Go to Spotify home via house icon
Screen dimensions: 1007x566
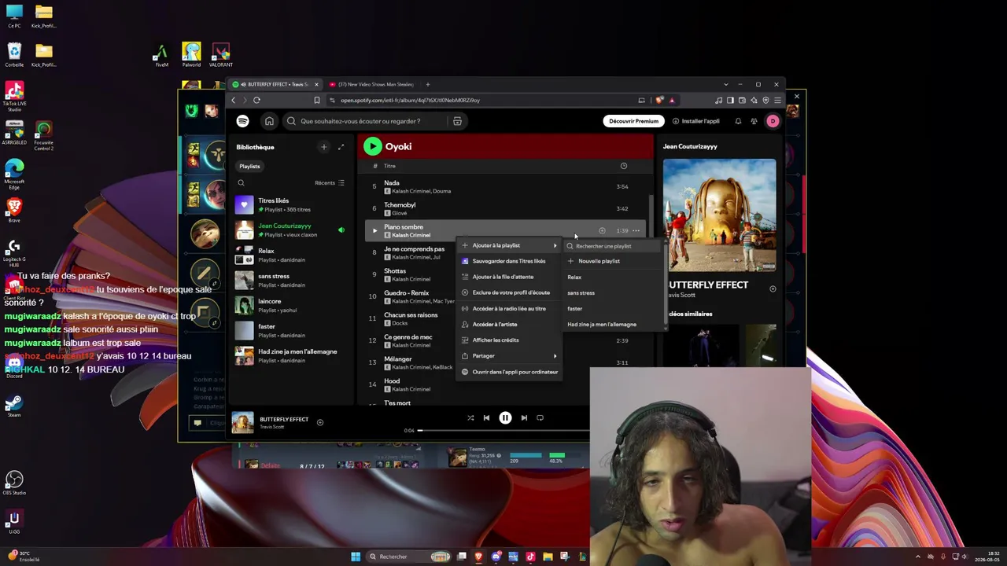pyautogui.click(x=269, y=121)
